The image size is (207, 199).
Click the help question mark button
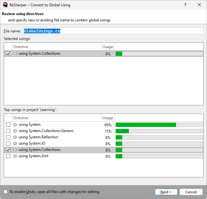coord(185,5)
